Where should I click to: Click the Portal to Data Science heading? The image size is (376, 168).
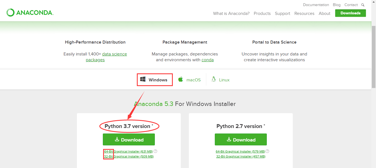tap(274, 42)
